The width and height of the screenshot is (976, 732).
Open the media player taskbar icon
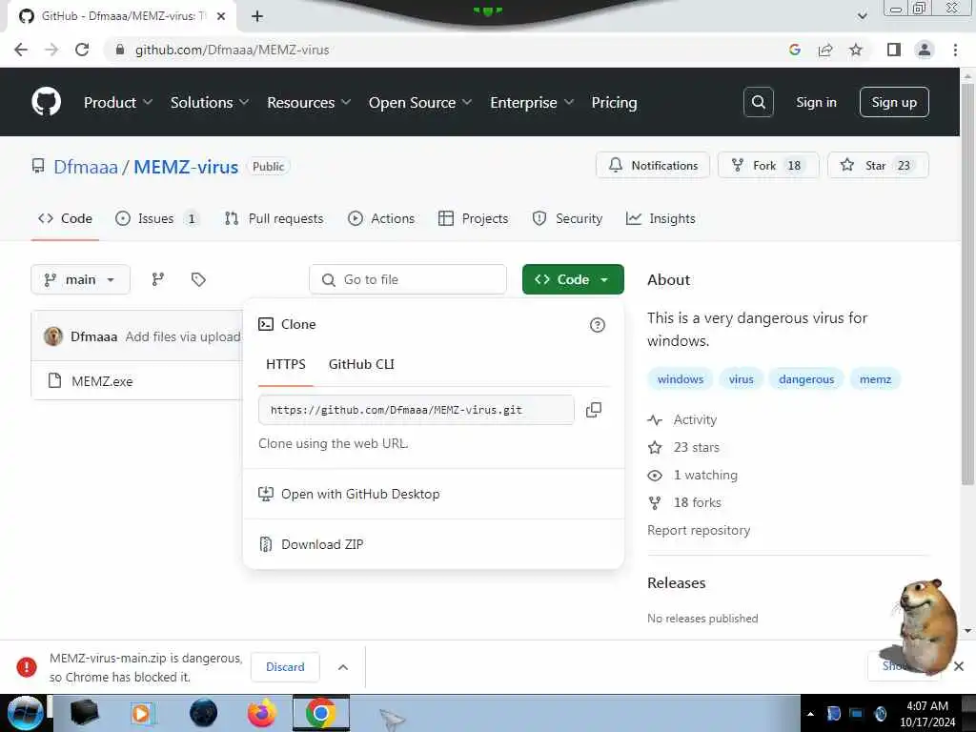click(x=142, y=713)
